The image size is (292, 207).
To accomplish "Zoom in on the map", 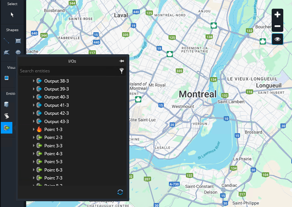I will tap(277, 15).
